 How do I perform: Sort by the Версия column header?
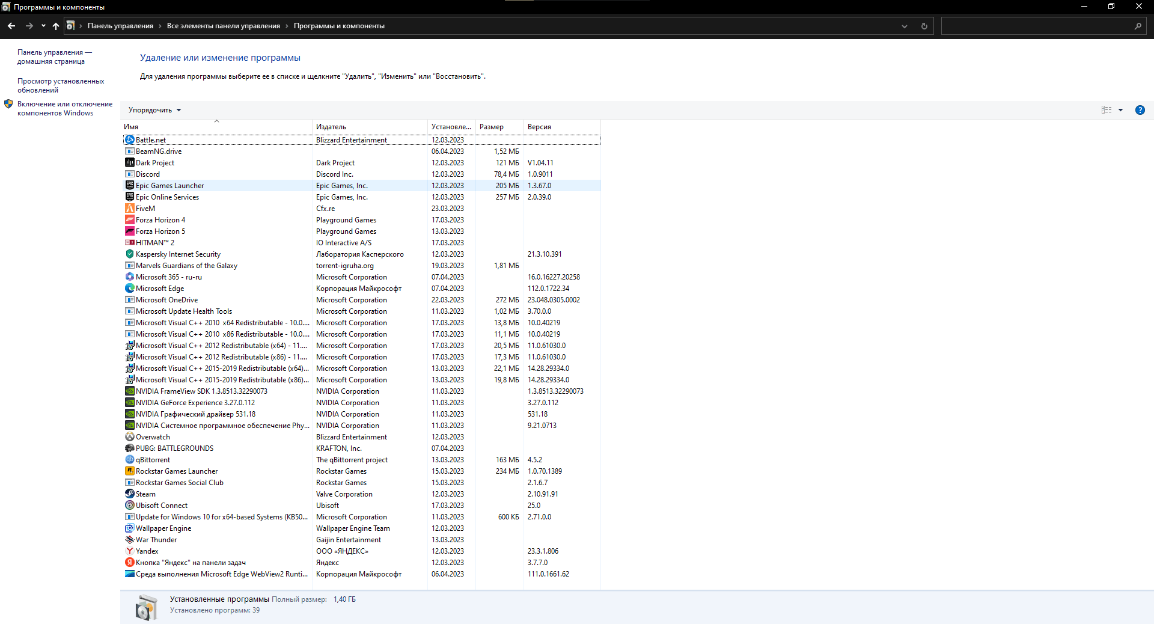[562, 127]
